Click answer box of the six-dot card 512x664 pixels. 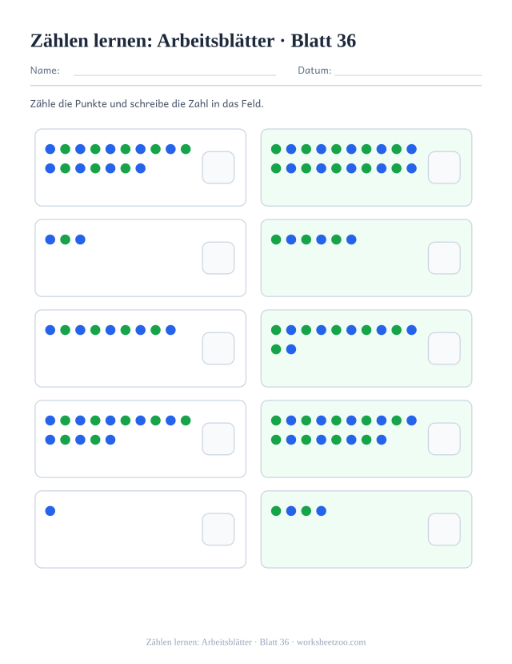[444, 258]
